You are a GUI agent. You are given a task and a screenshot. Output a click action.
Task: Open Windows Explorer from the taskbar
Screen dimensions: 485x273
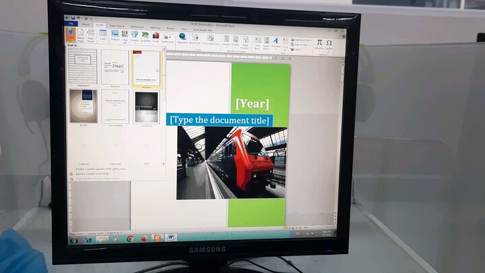point(102,239)
